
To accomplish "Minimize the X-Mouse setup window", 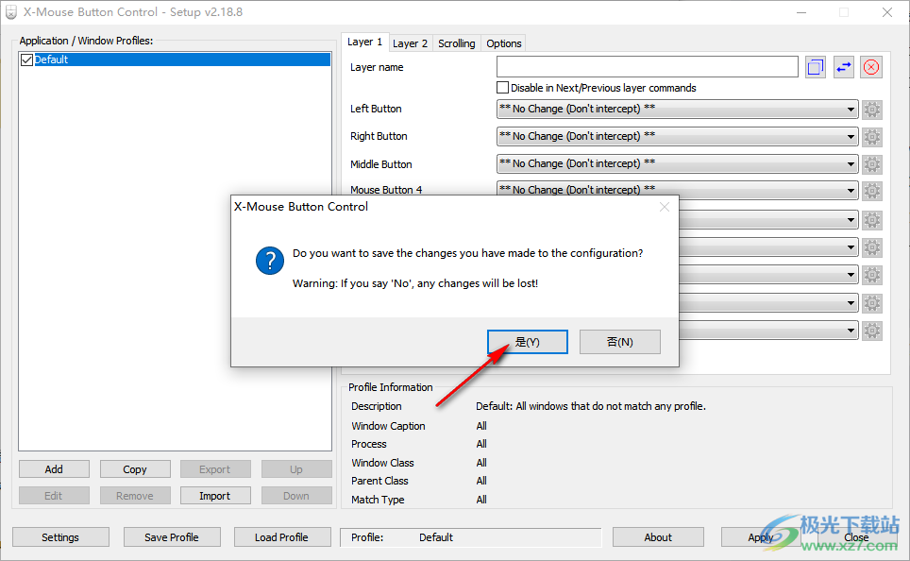I will (801, 12).
